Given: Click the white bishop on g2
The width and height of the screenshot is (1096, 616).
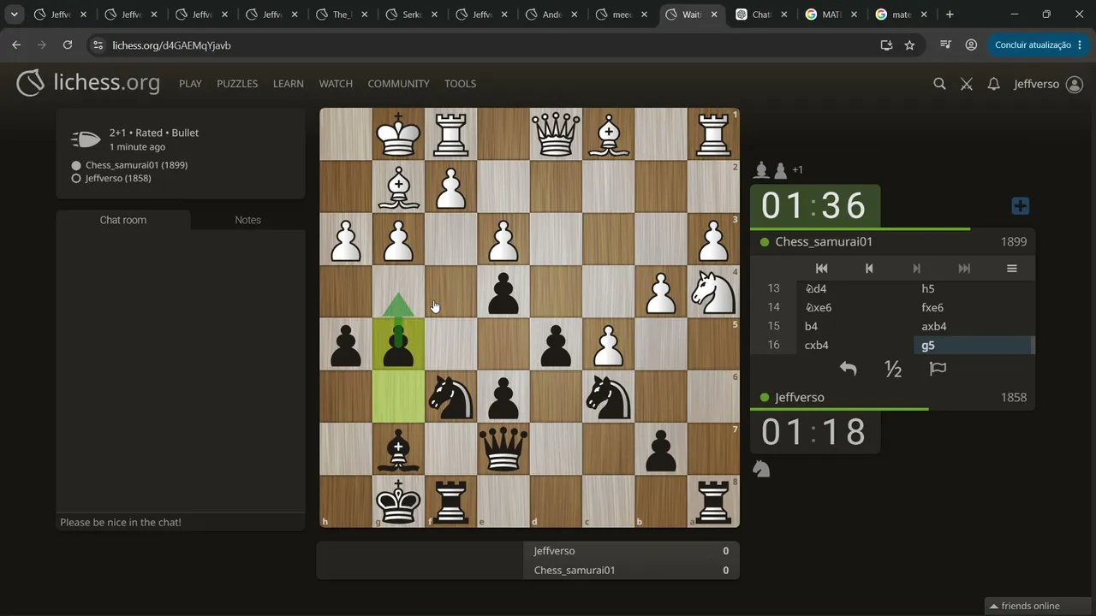Looking at the screenshot, I should pyautogui.click(x=398, y=187).
